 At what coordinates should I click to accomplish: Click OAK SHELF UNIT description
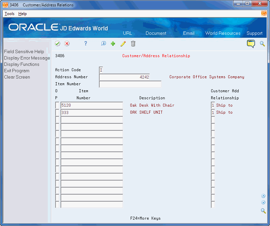[146, 112]
